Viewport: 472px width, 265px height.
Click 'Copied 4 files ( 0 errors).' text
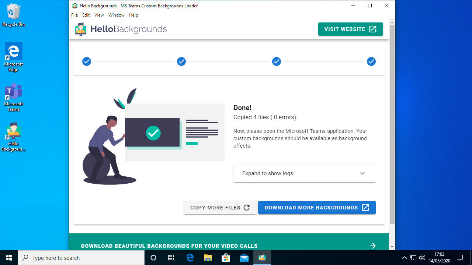pos(265,117)
